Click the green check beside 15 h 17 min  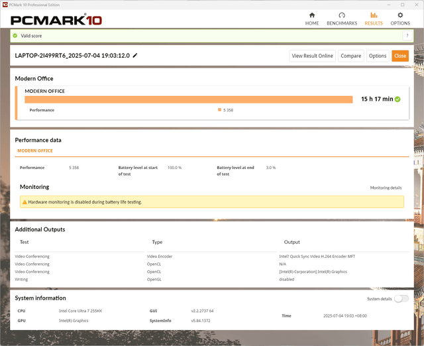[397, 99]
